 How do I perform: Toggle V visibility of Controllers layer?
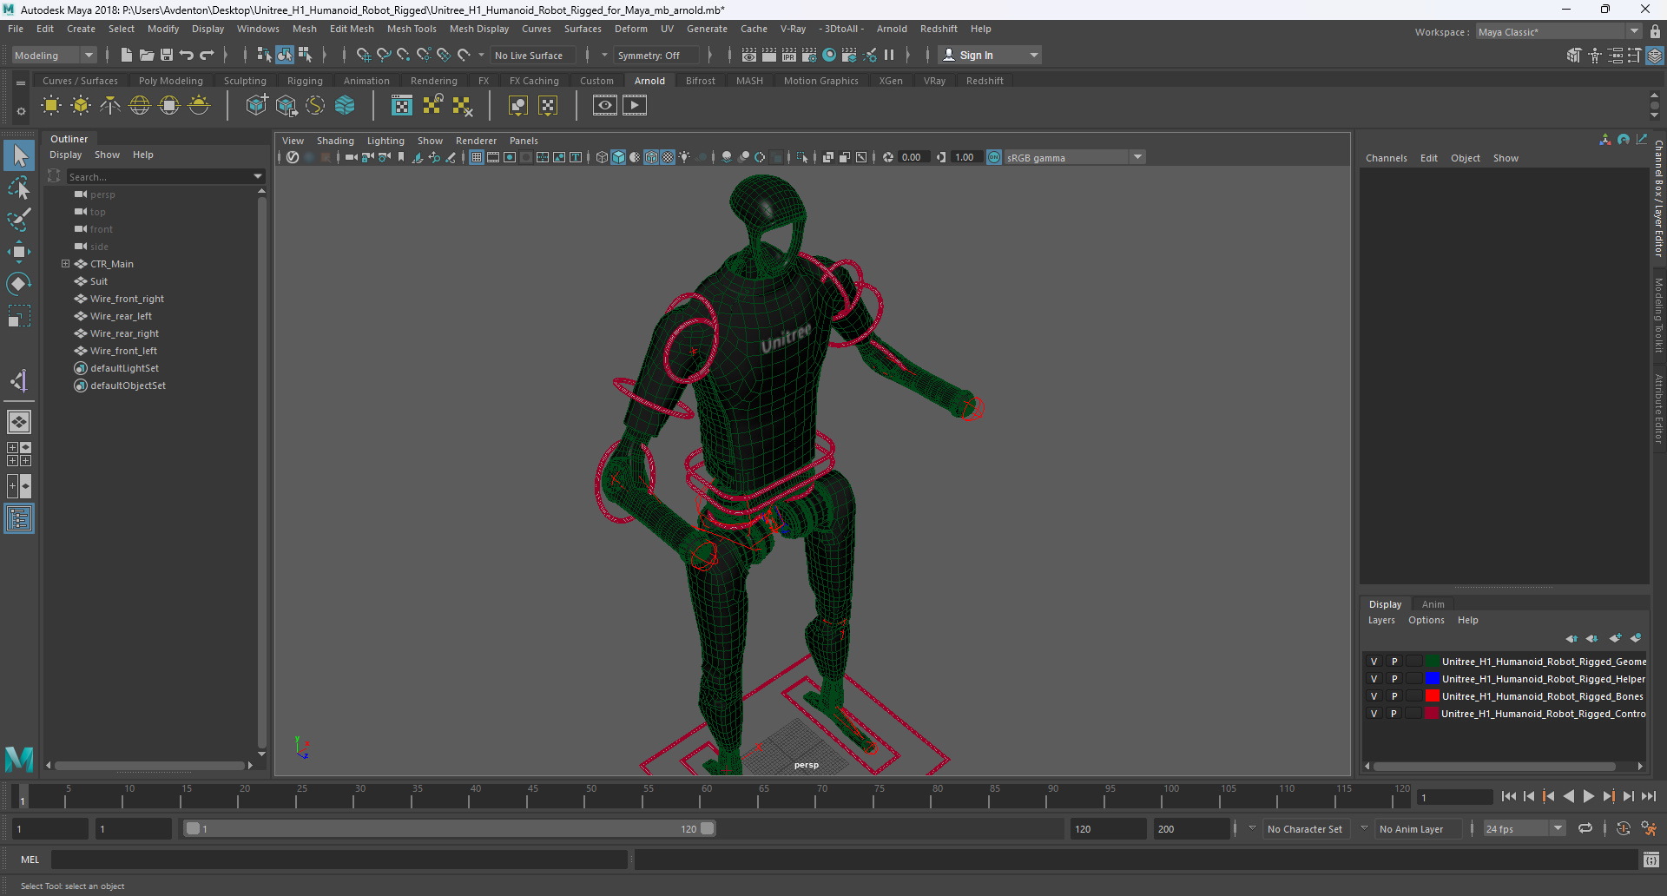1374,714
